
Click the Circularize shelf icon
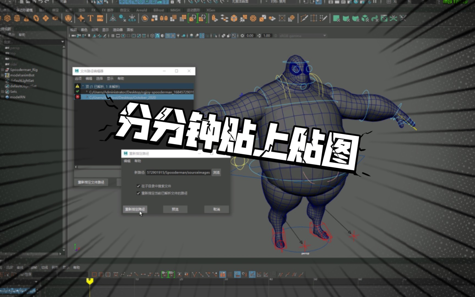(x=253, y=18)
